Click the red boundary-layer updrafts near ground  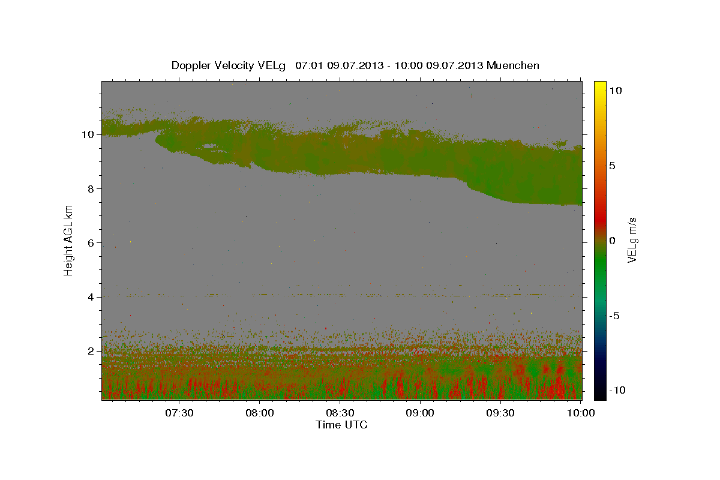(x=342, y=389)
